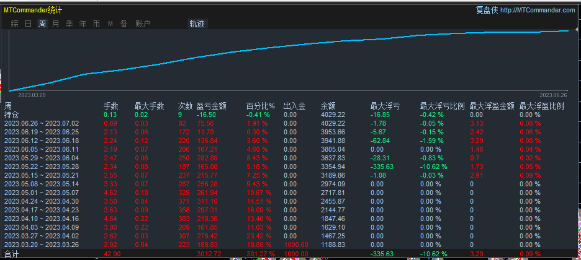Viewport: 581px width, 260px height.
Task: Click the trade count 383
Action: click(183, 219)
